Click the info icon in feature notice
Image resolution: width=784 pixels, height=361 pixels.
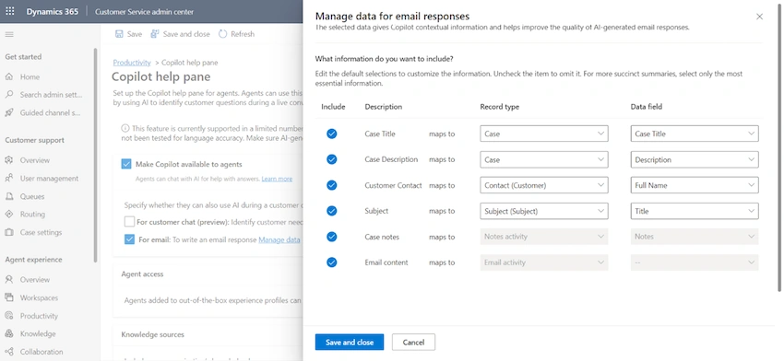125,128
